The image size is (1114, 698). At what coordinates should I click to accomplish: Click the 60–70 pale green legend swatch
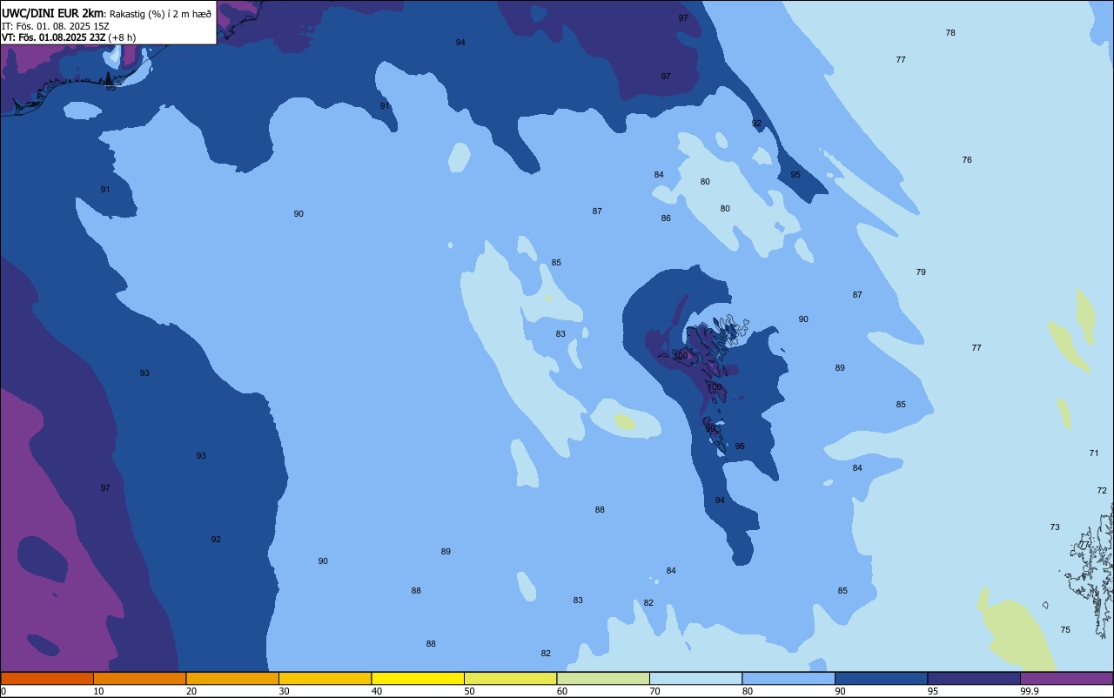603,678
